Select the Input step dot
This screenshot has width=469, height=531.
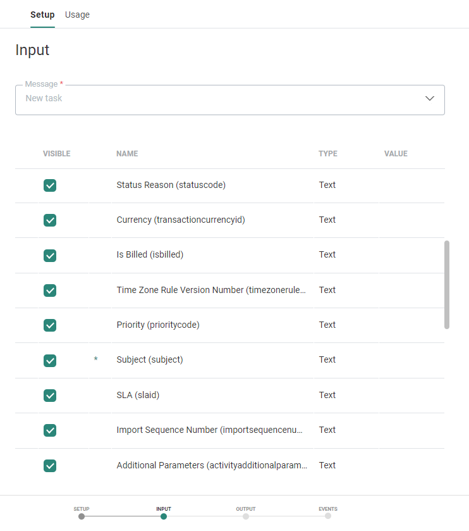pyautogui.click(x=164, y=516)
